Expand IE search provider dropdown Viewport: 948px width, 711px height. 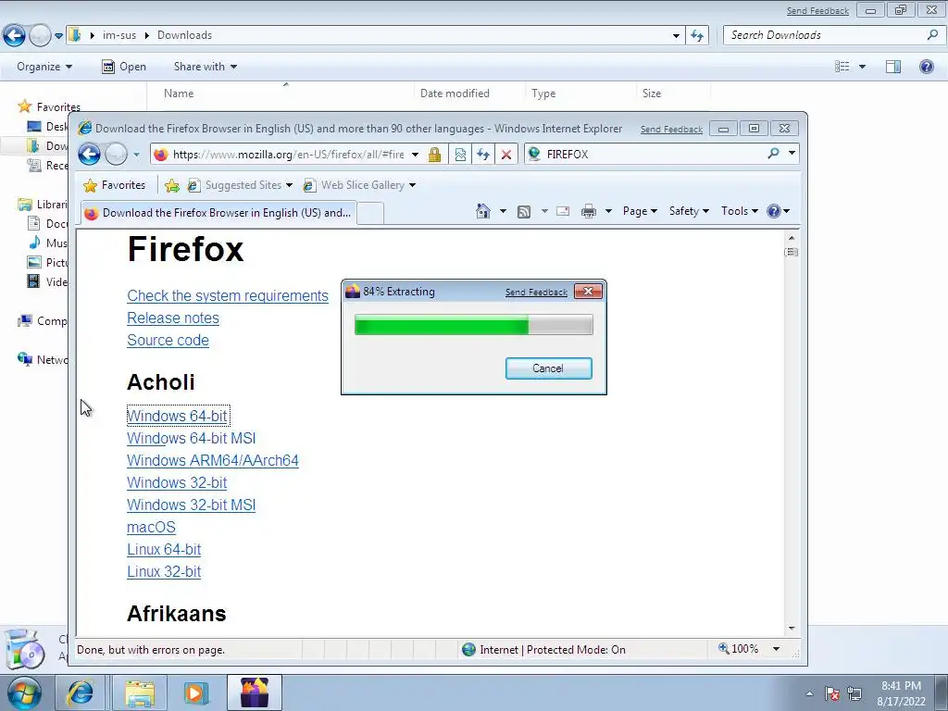pyautogui.click(x=792, y=154)
